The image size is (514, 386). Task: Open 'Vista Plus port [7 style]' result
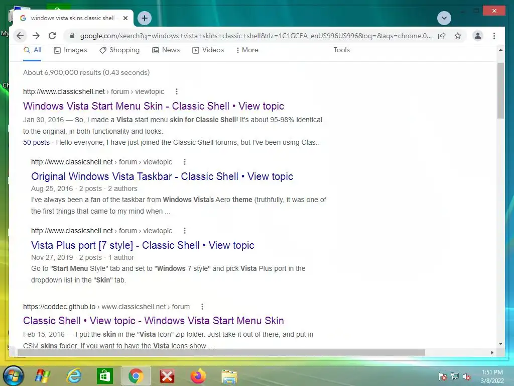click(x=143, y=245)
